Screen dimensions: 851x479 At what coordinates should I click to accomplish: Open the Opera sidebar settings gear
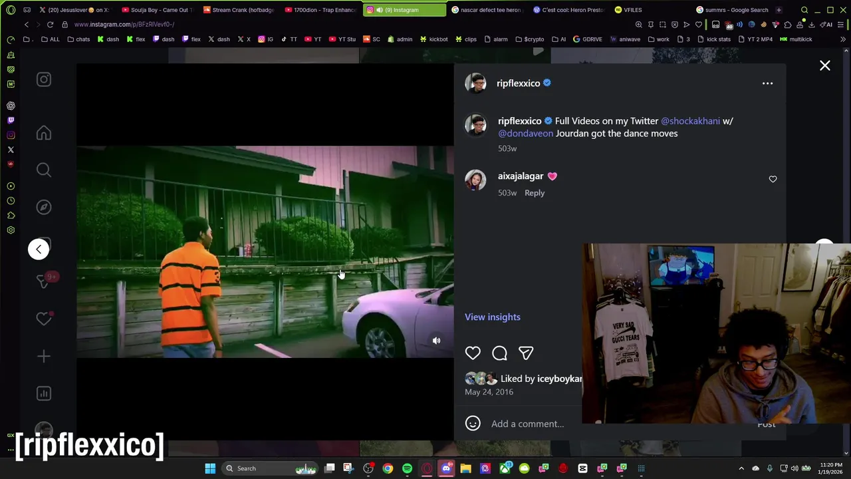coord(11,230)
